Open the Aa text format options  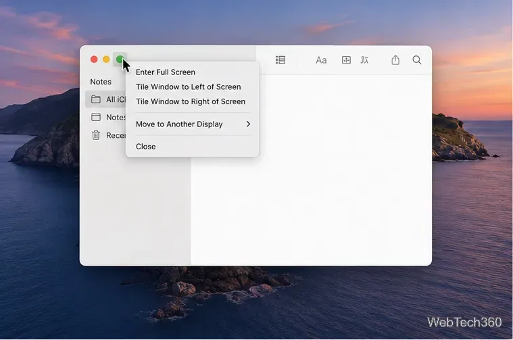(321, 60)
